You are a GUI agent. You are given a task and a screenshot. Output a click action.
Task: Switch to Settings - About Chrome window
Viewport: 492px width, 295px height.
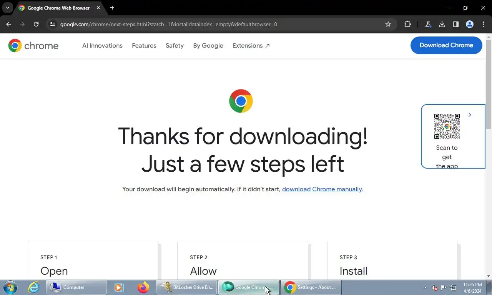pyautogui.click(x=311, y=287)
